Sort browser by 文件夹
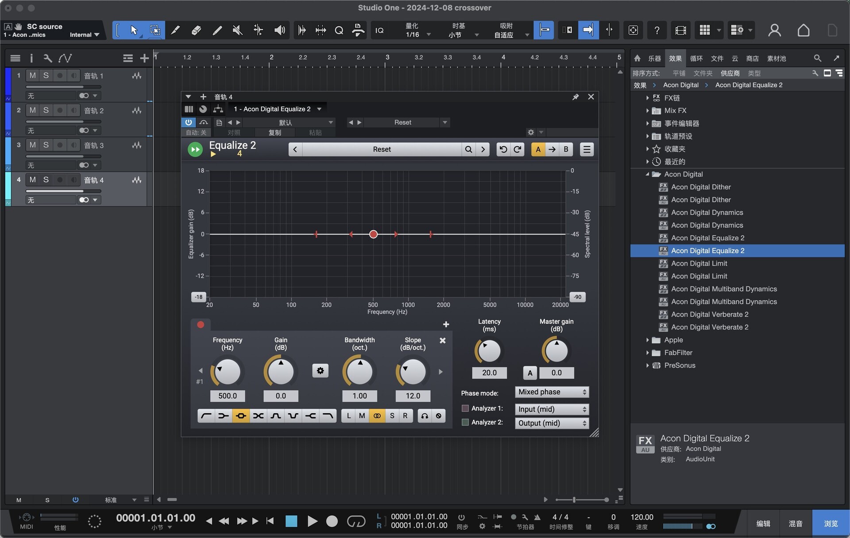Screen dimensions: 850x538 [703, 73]
